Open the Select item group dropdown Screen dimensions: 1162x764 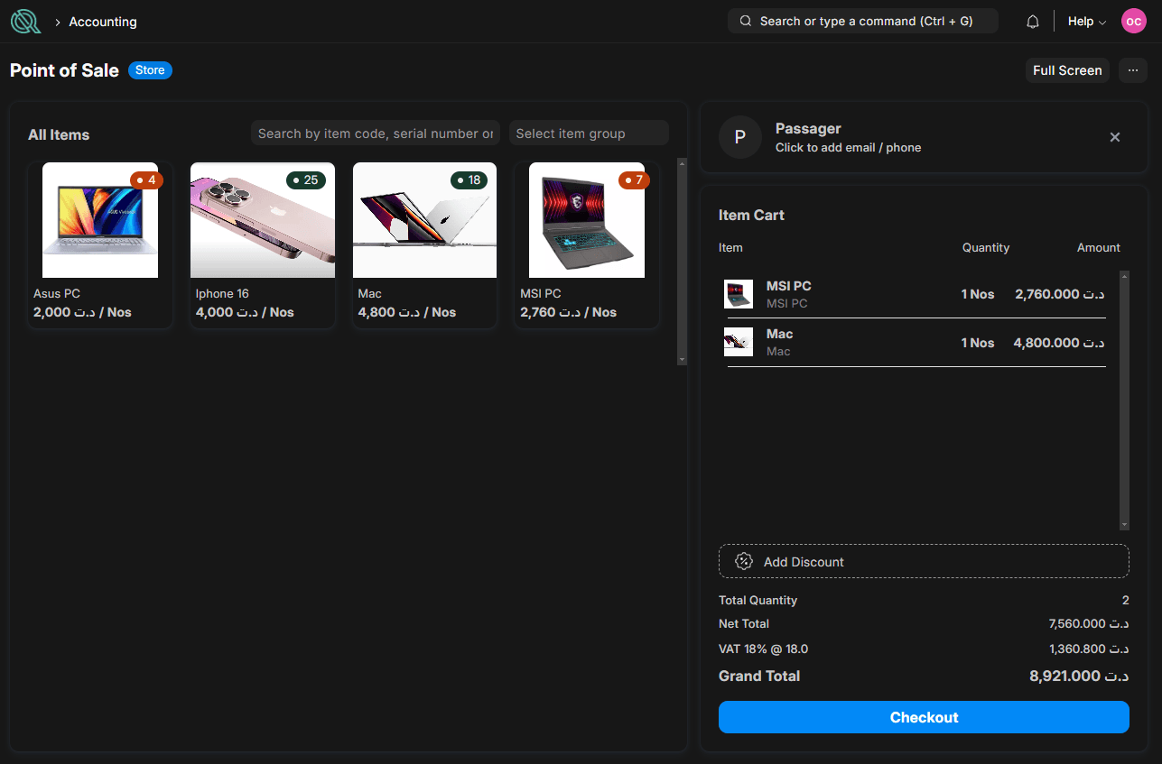(x=589, y=133)
